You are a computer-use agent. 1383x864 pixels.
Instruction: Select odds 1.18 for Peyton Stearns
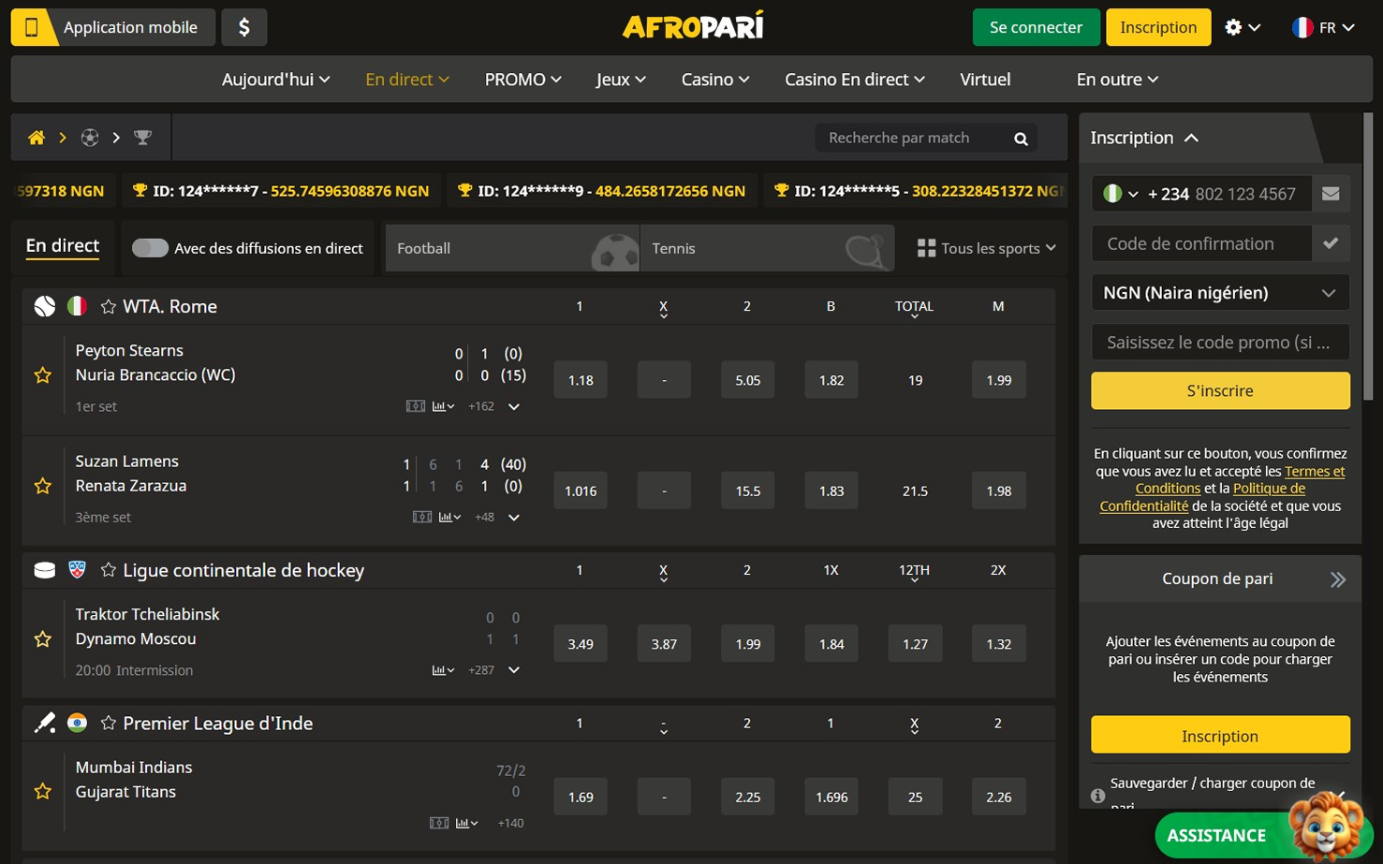[581, 380]
